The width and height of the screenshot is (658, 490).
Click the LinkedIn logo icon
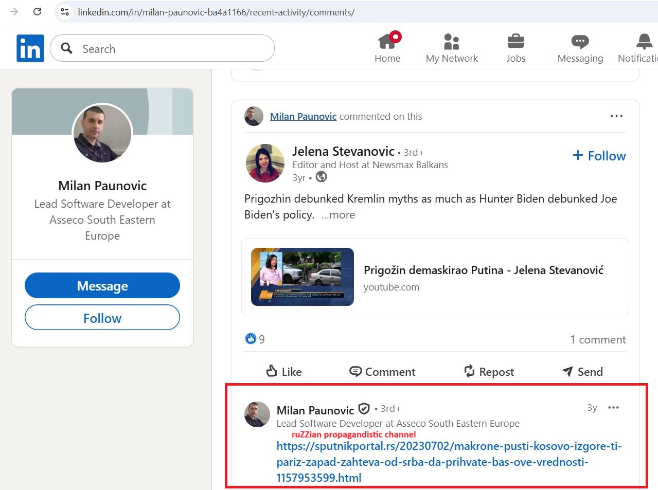coord(30,48)
